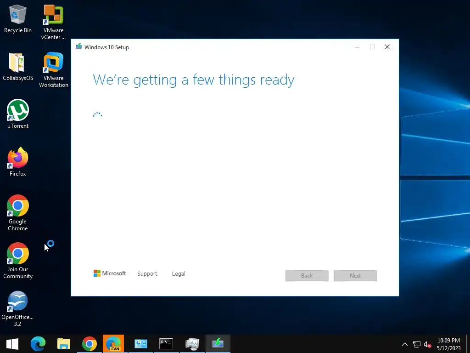Click the Back button in Setup

tap(307, 276)
